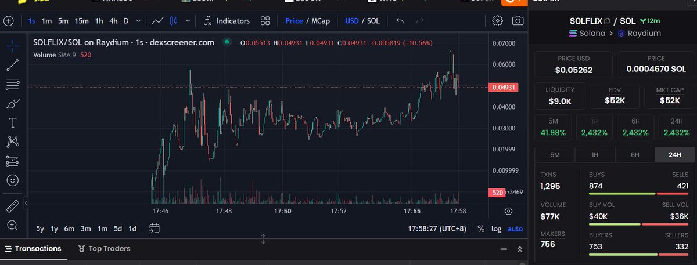This screenshot has height=265, width=697.
Task: Take a chart snapshot with camera icon
Action: tap(517, 21)
